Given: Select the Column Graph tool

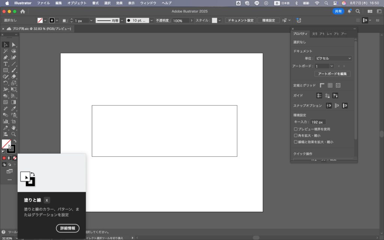Looking at the screenshot, I should click(x=5, y=121).
